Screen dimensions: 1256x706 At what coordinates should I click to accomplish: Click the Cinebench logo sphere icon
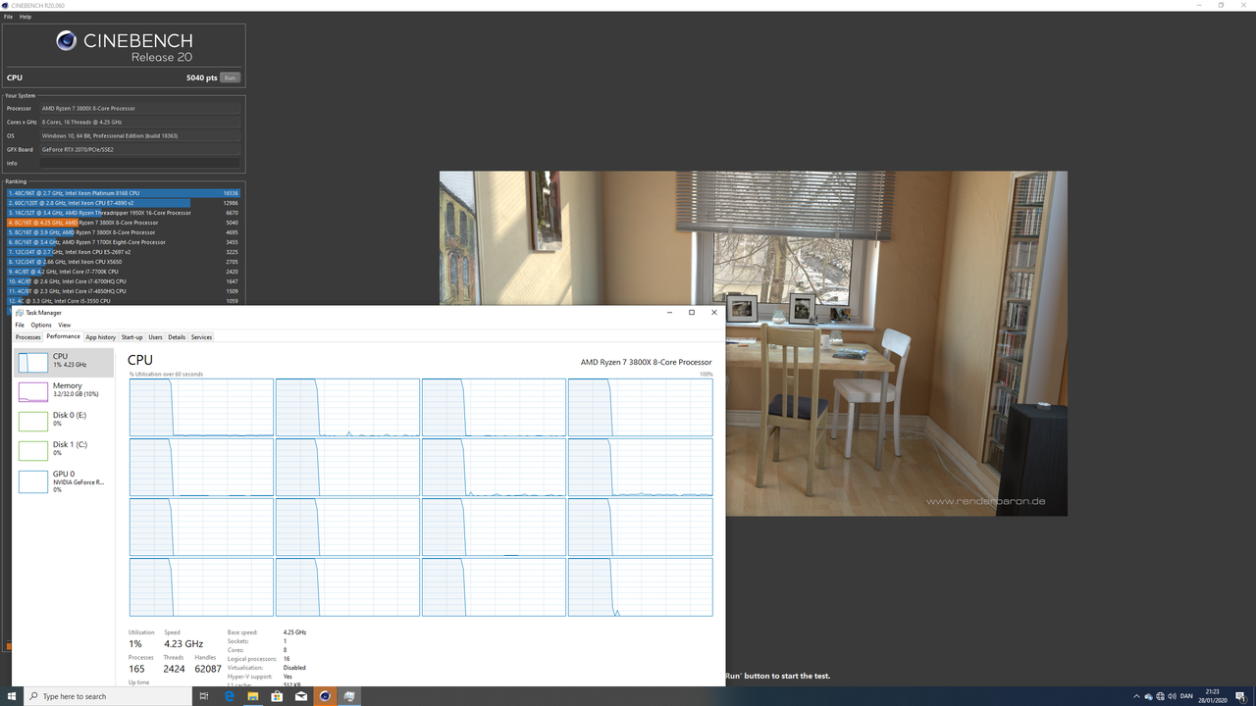(x=67, y=41)
